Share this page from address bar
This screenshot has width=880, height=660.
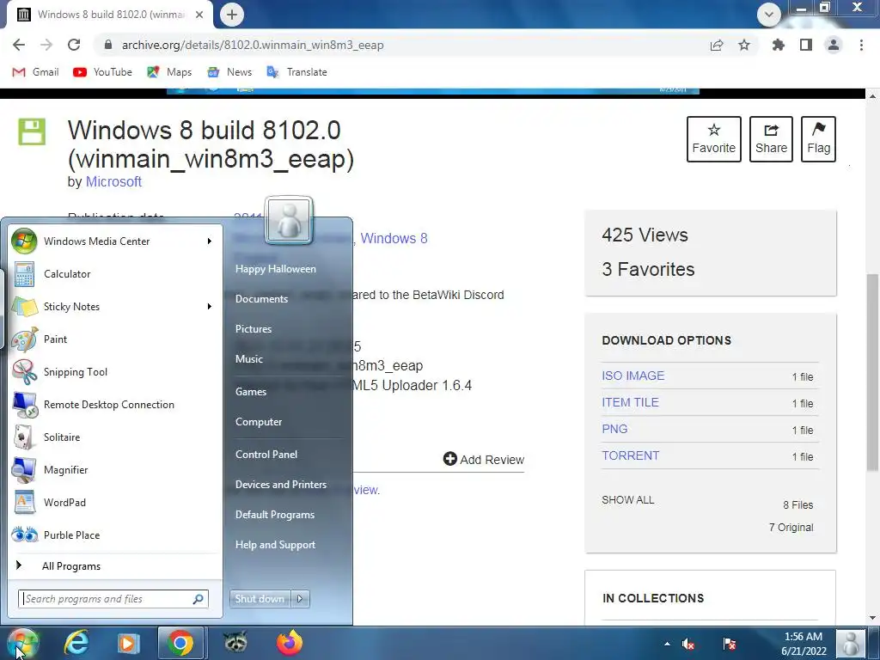[x=717, y=45]
